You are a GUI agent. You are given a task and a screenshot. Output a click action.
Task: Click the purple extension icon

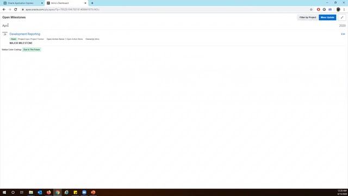[x=330, y=10]
